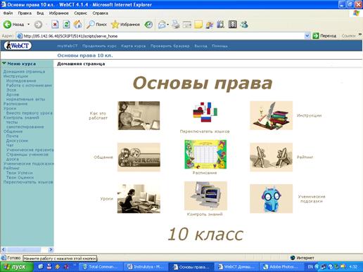The image size is (363, 272).
Task: Collapse the Меню курса triangle
Action: [4, 63]
